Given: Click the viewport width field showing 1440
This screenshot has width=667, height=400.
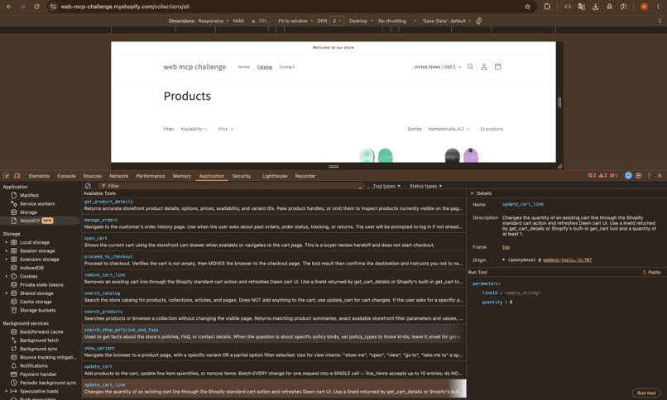Looking at the screenshot, I should [x=238, y=21].
